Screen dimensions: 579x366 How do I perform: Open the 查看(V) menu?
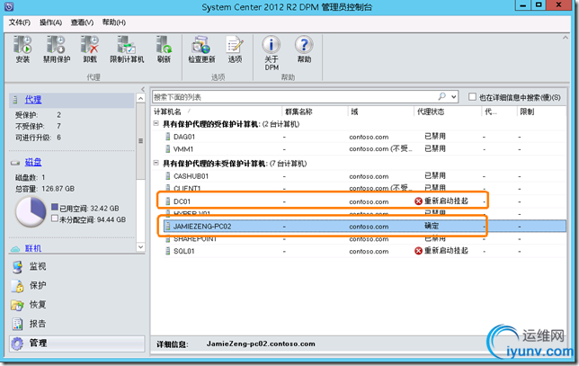(x=82, y=22)
